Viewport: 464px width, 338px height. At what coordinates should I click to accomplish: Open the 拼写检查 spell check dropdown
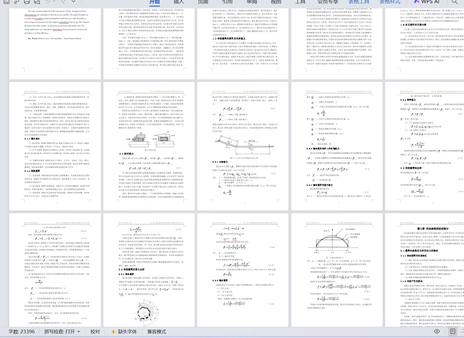point(62,331)
